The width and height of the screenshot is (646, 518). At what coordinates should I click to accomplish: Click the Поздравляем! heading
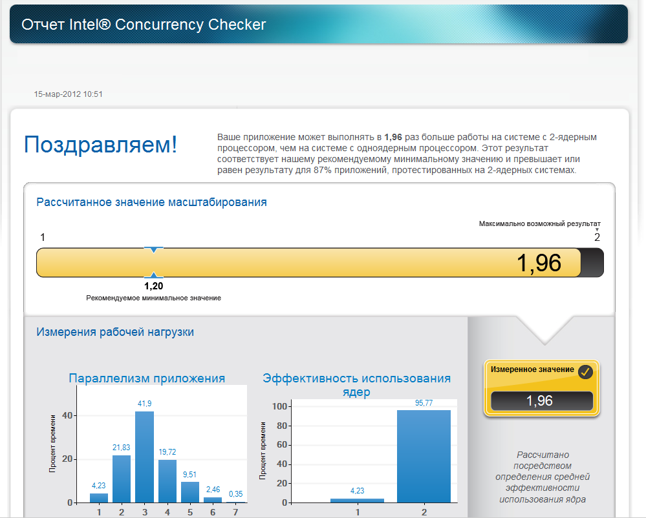click(x=101, y=145)
